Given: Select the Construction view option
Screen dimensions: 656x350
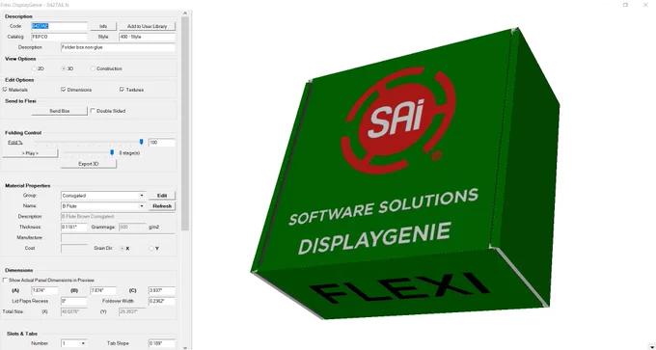Looking at the screenshot, I should point(93,68).
